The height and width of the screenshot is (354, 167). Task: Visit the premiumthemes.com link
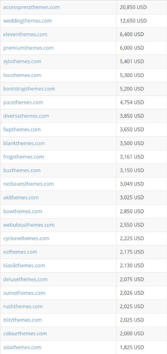[28, 48]
